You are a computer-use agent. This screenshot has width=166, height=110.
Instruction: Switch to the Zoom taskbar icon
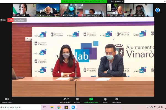[x=73, y=107]
